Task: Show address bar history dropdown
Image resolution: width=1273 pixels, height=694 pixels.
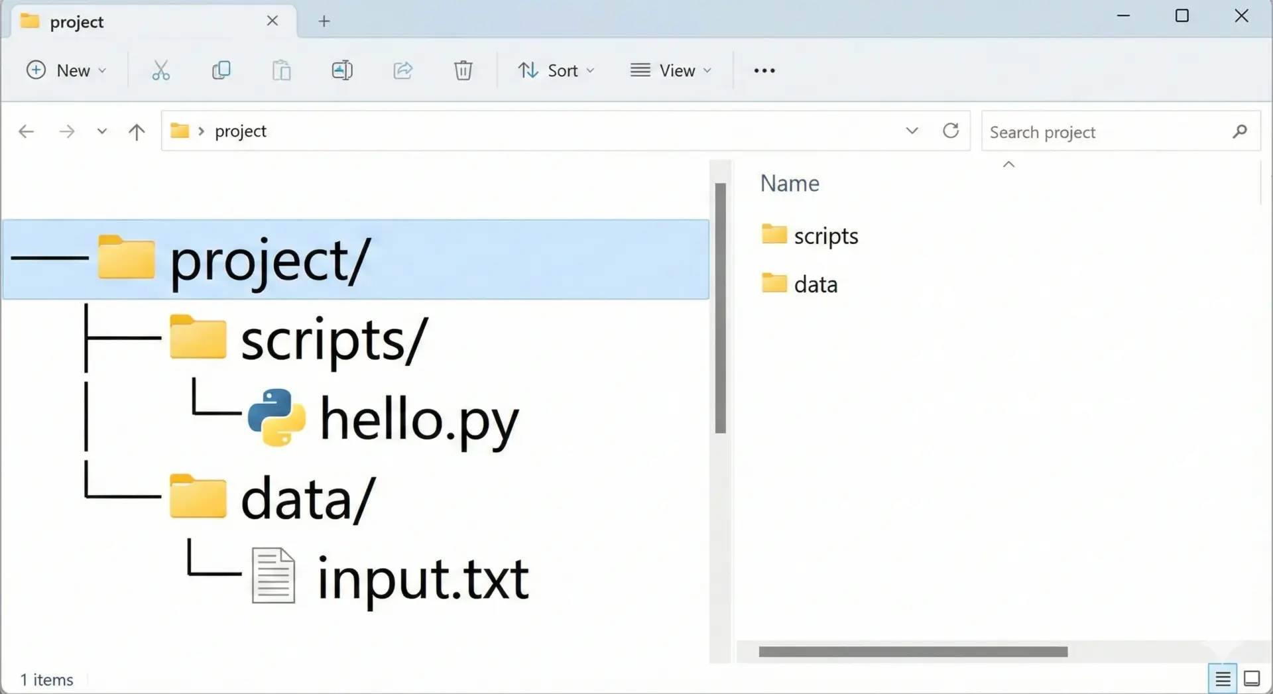Action: (x=912, y=131)
